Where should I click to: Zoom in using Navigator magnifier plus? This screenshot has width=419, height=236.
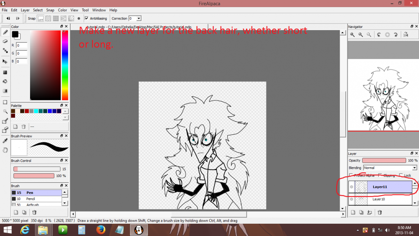click(x=352, y=35)
